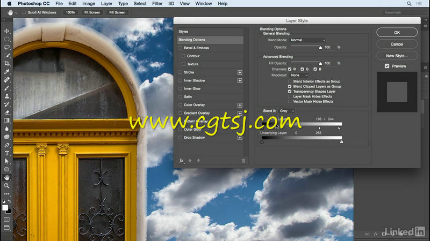This screenshot has height=241, width=430.
Task: Select Blending Options in styles list
Action: (x=210, y=40)
